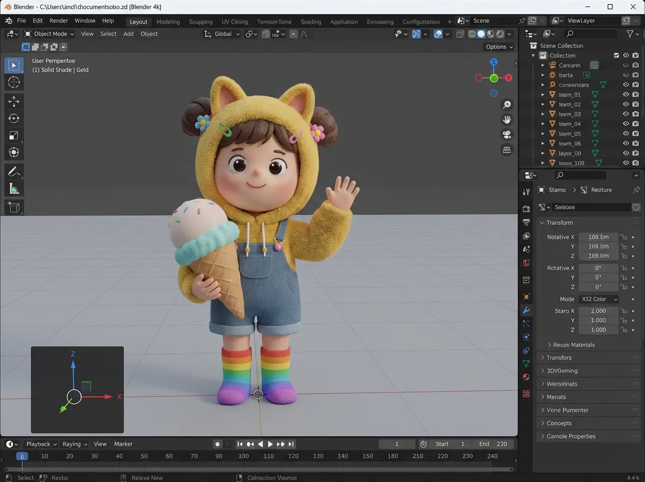
Task: Expand the tevm_02 item in outliner
Action: [544, 104]
